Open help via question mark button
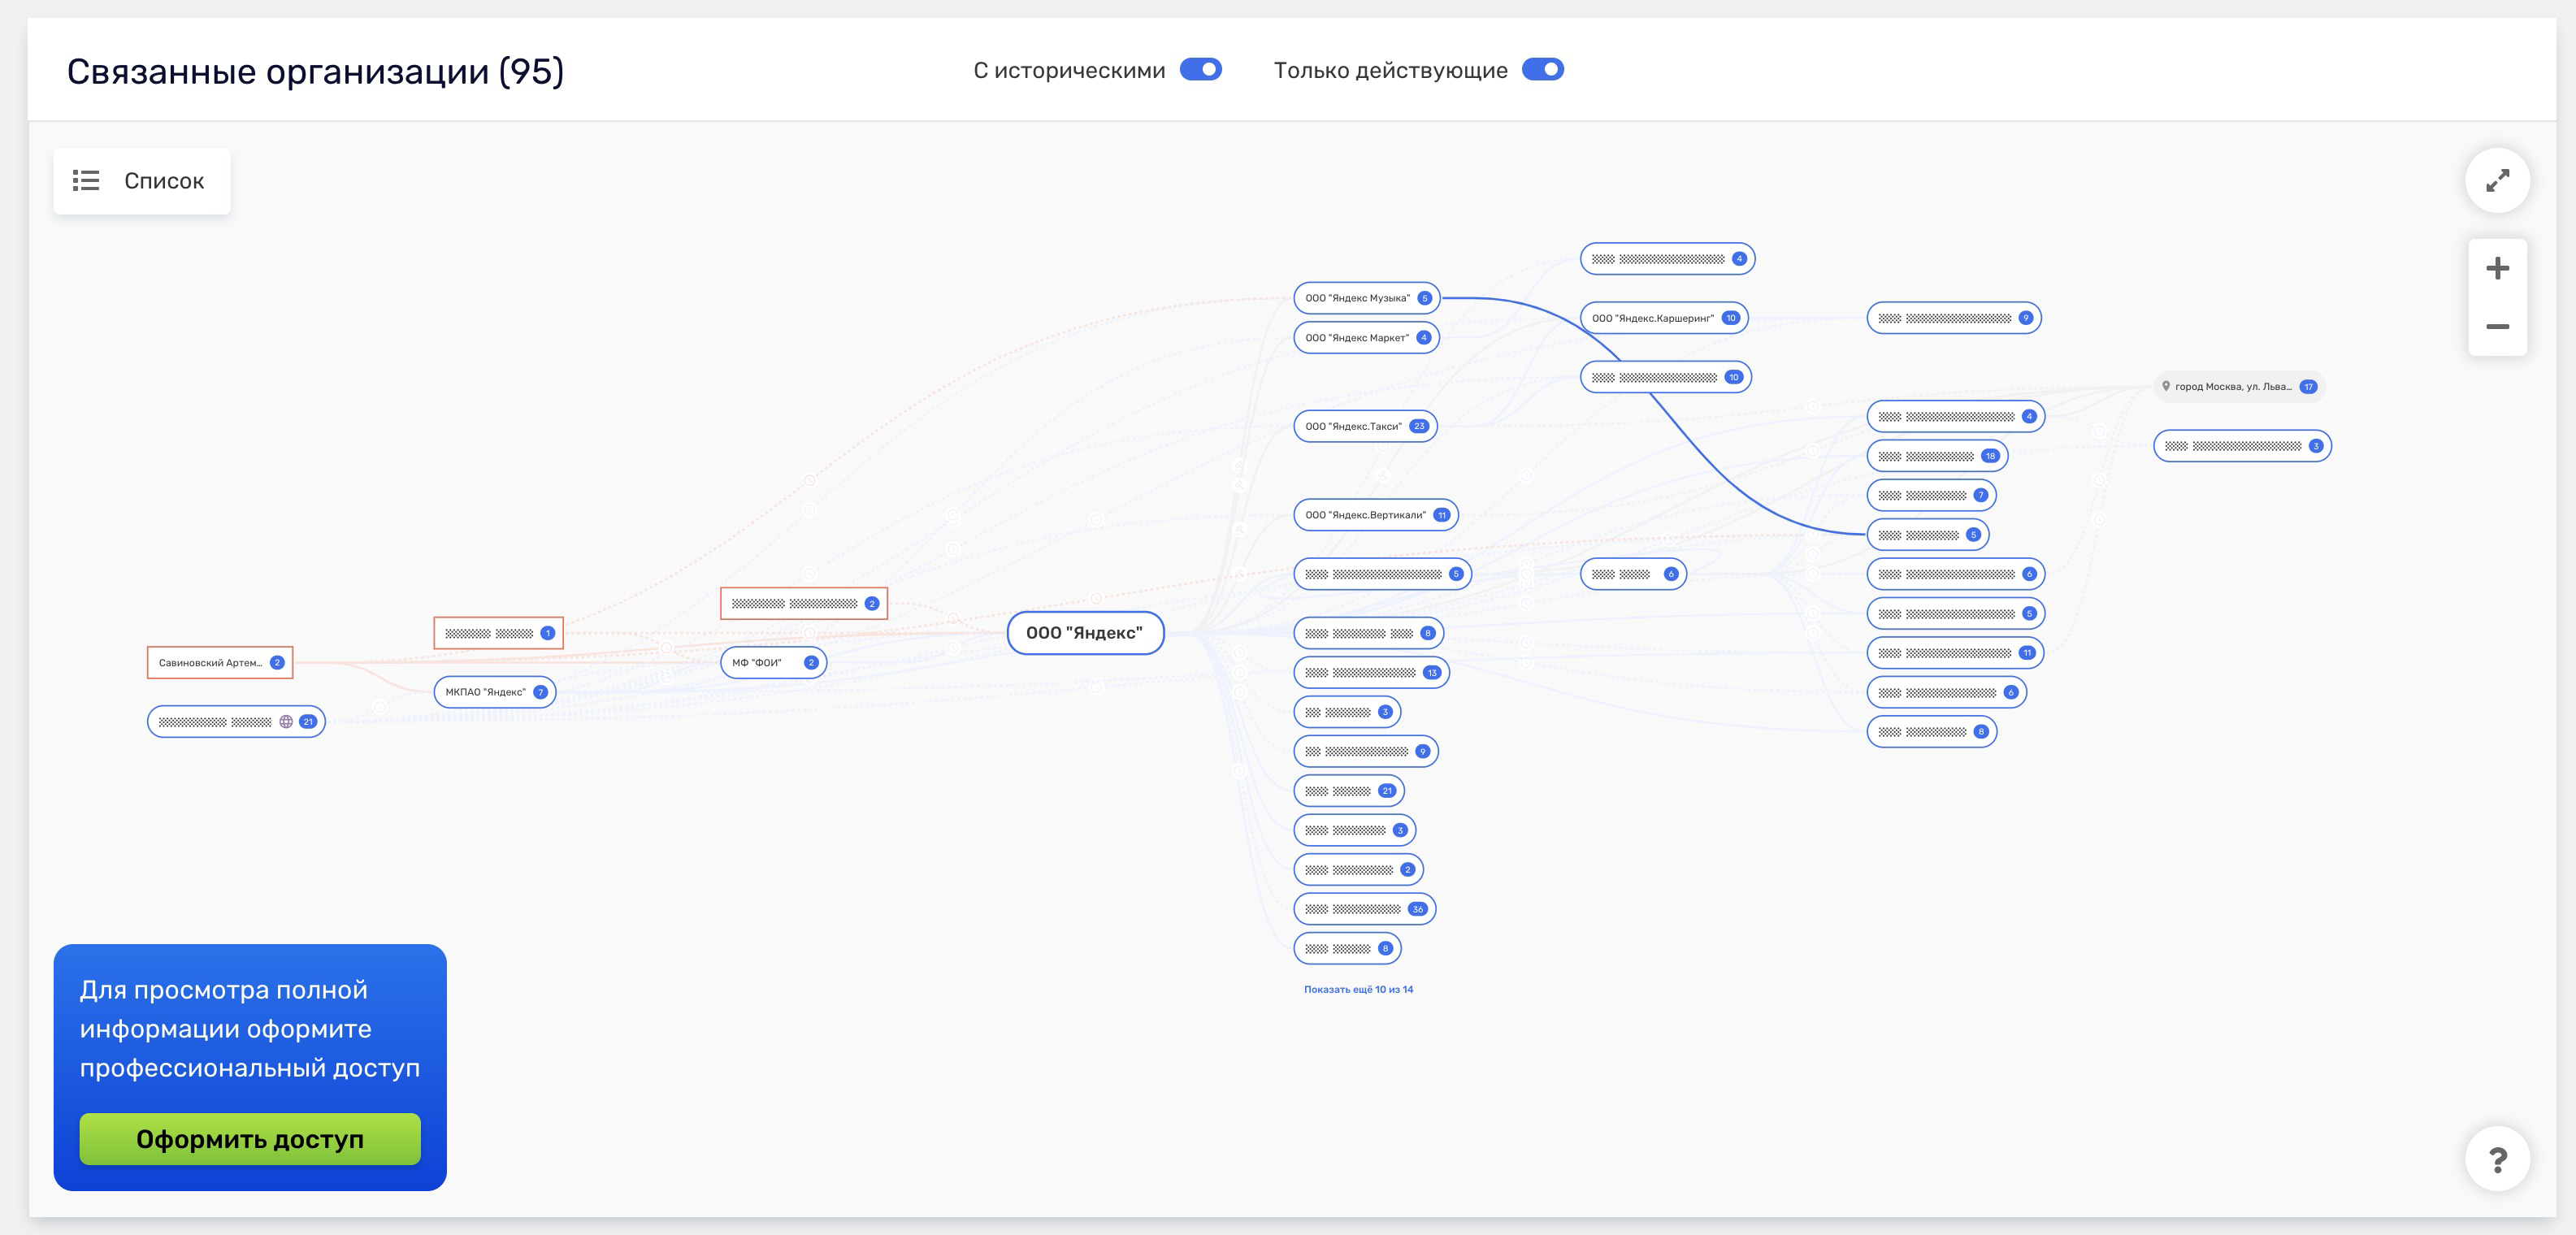The height and width of the screenshot is (1235, 2576). coord(2497,1159)
